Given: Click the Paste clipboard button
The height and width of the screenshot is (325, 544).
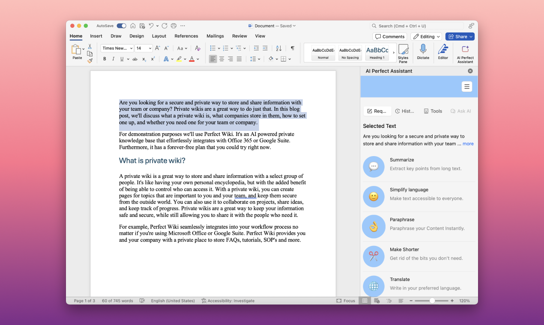Looking at the screenshot, I should click(76, 52).
